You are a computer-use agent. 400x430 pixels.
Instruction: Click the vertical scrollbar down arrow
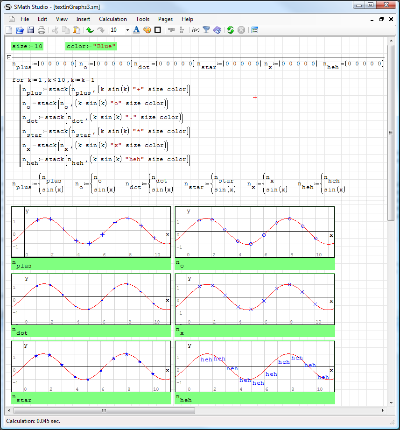tap(391, 402)
